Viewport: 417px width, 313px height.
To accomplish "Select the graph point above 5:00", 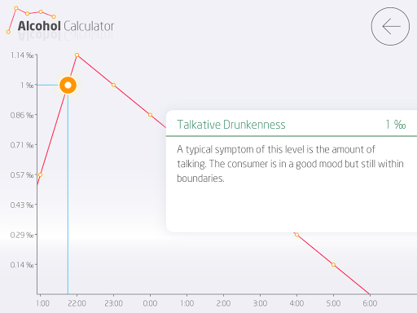I will pyautogui.click(x=333, y=264).
